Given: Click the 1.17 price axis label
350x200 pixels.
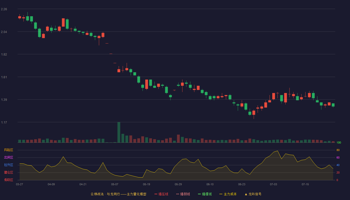Looking at the screenshot, I should pyautogui.click(x=4, y=122).
